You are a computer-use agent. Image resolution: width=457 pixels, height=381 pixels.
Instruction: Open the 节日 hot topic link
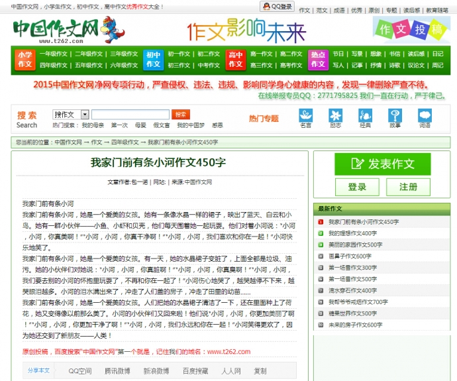coord(338,54)
